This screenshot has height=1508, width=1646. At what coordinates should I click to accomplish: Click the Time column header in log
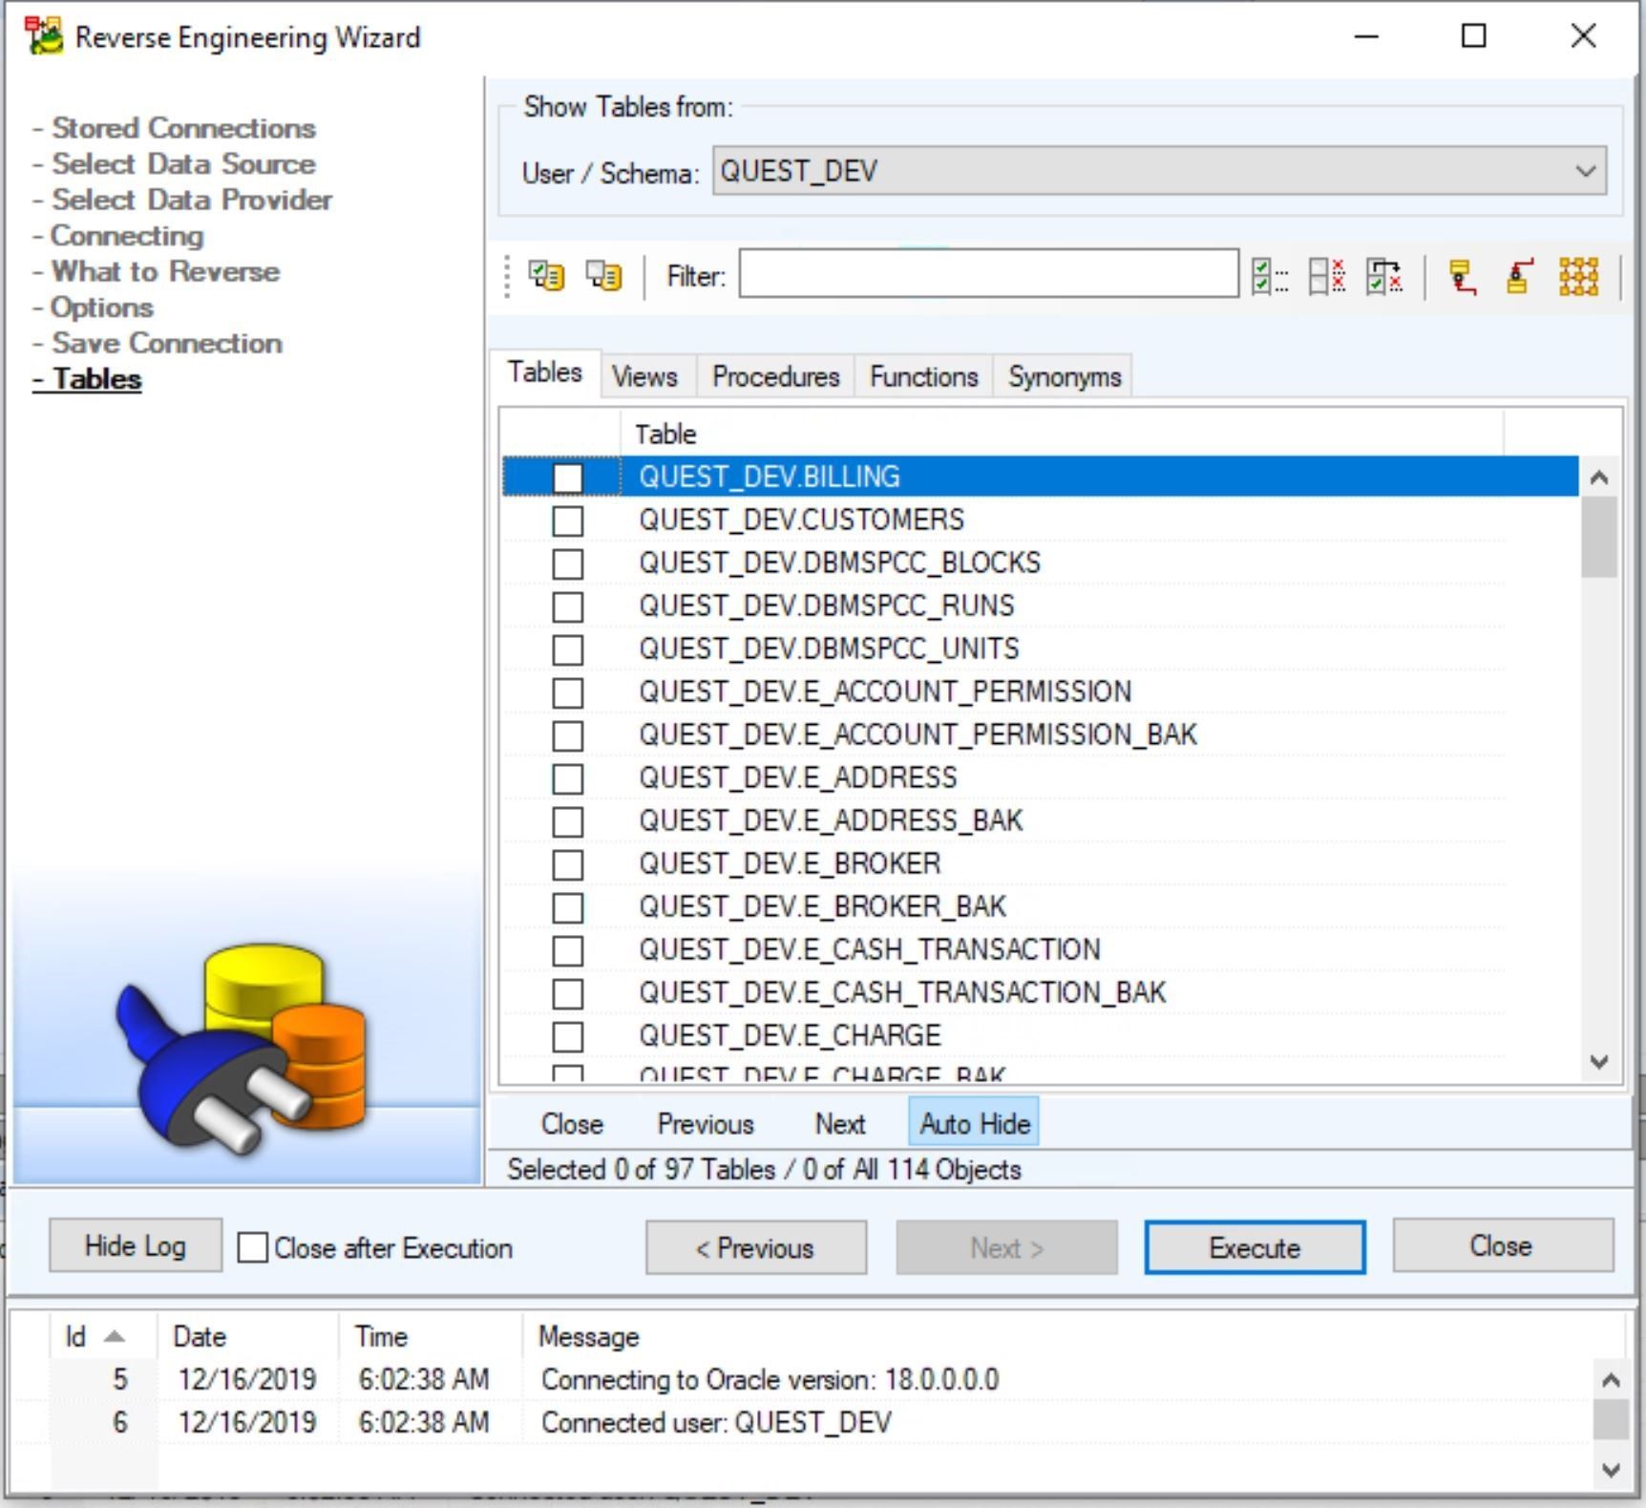pos(430,1336)
